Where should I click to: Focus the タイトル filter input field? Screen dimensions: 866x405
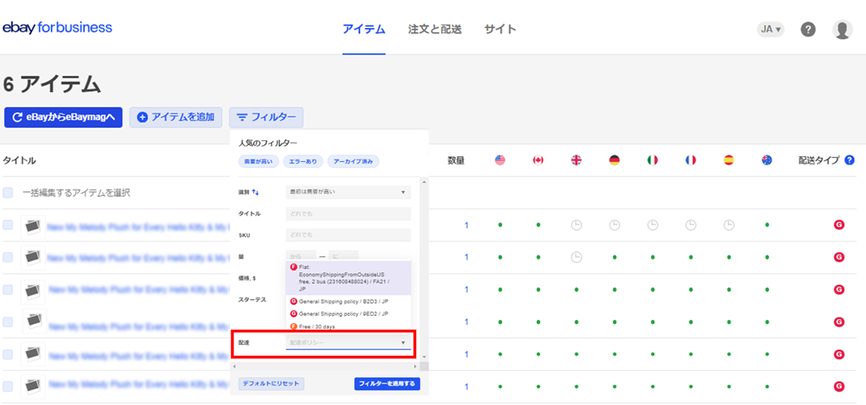tap(348, 214)
